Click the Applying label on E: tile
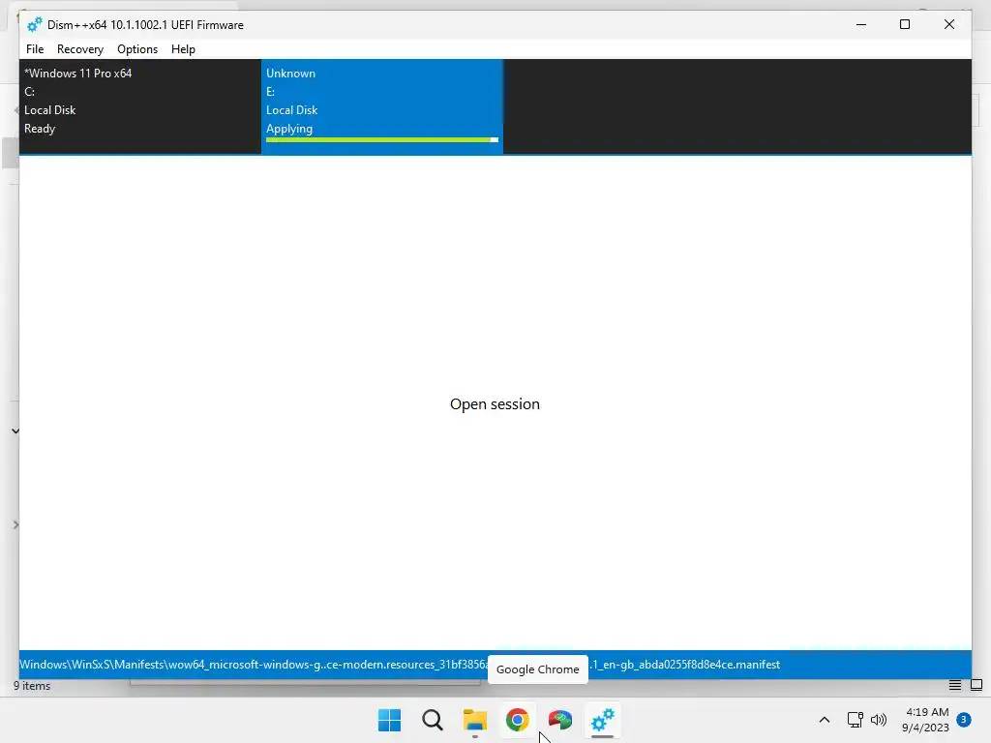This screenshot has width=991, height=743. tap(289, 129)
